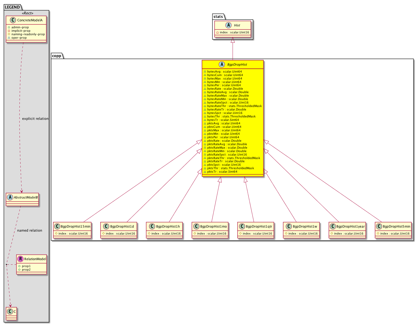Image resolution: width=419 pixels, height=325 pixels.
Task: Select the 'stats' package tab
Action: (x=218, y=17)
